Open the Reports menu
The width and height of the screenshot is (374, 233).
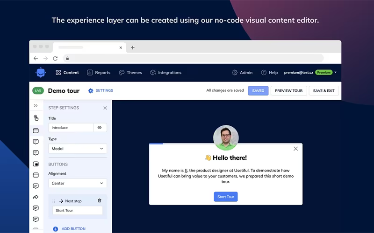pyautogui.click(x=99, y=73)
